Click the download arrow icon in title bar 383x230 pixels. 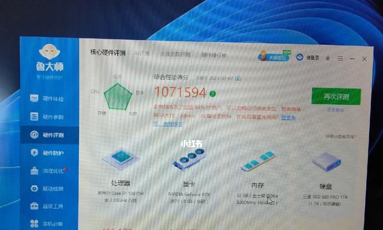click(x=328, y=58)
